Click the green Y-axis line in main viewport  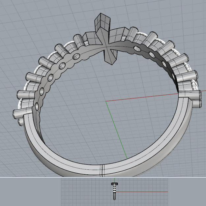116,130
